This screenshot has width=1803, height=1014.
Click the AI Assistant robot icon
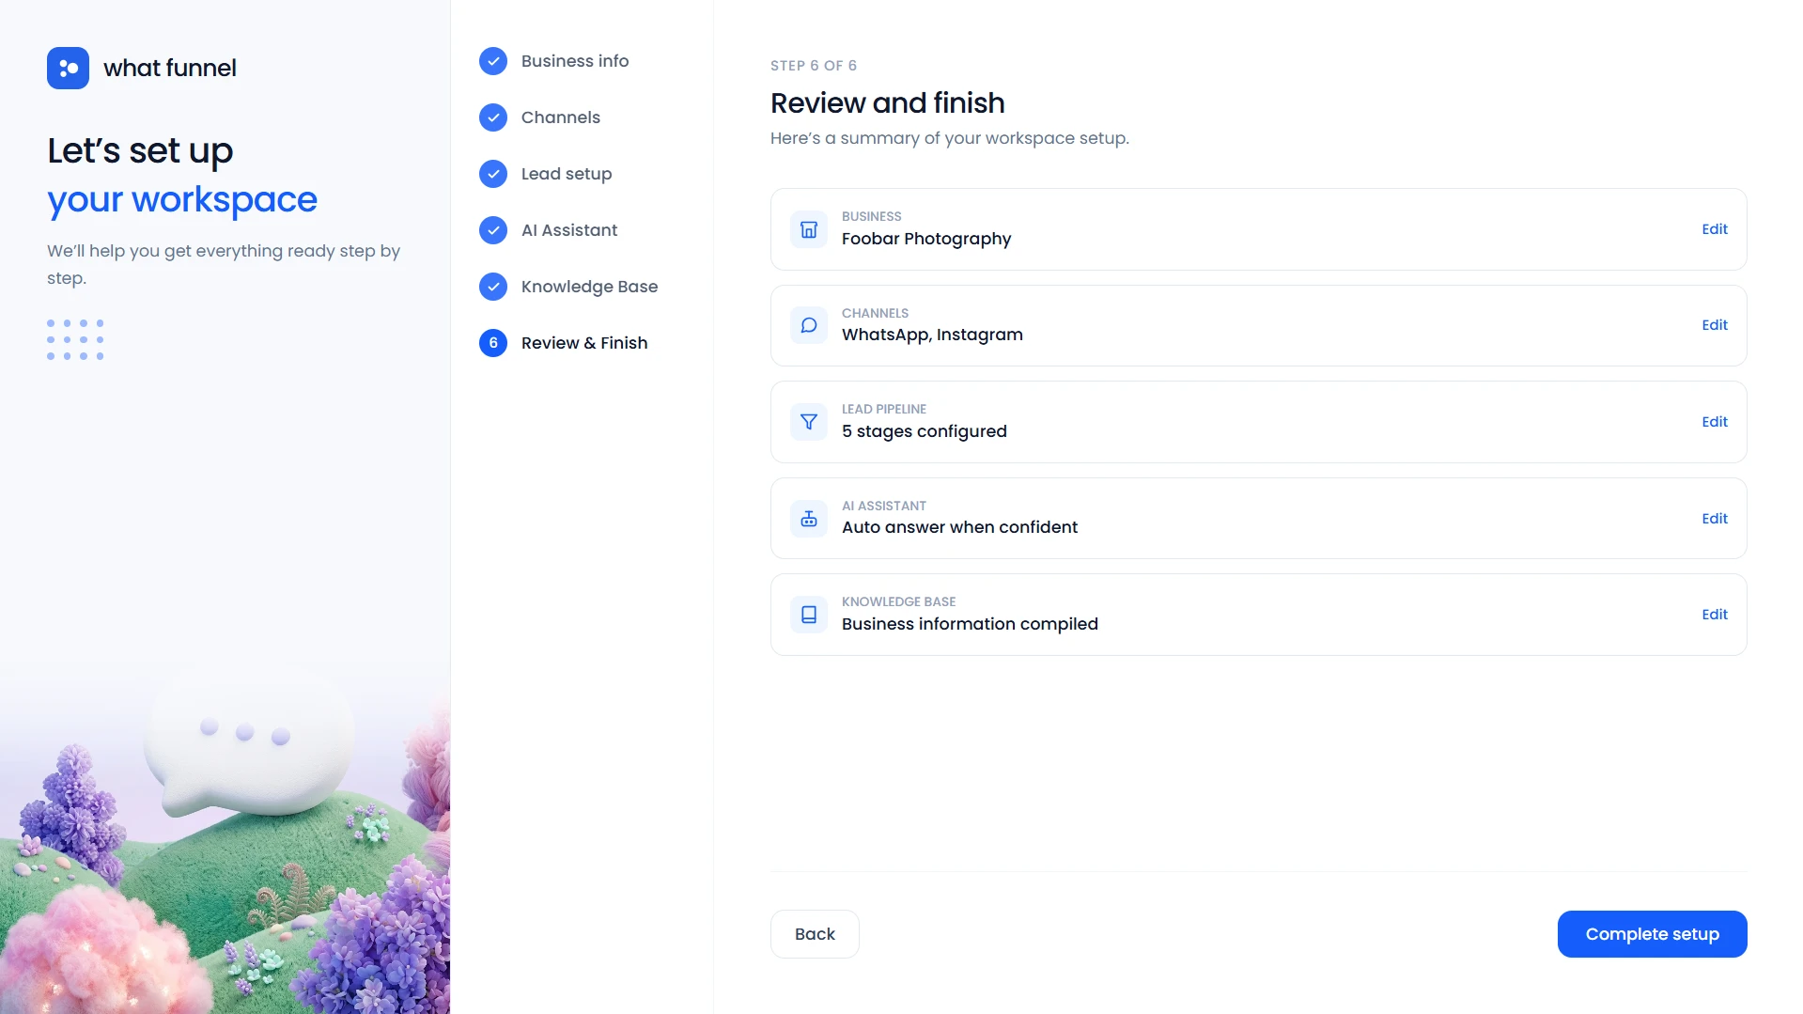[x=809, y=519]
